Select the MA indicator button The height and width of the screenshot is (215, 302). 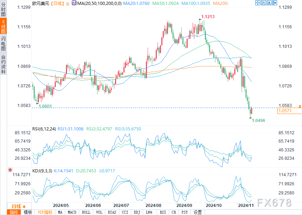click(60, 212)
